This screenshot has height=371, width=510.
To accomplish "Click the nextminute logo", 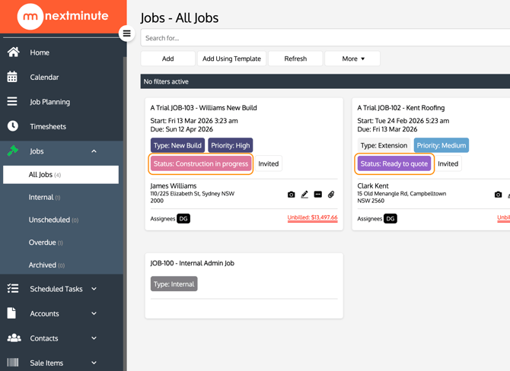I will point(62,16).
